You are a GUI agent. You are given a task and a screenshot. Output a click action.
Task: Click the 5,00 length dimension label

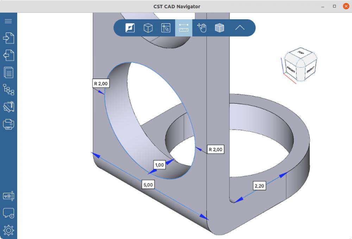pos(147,184)
